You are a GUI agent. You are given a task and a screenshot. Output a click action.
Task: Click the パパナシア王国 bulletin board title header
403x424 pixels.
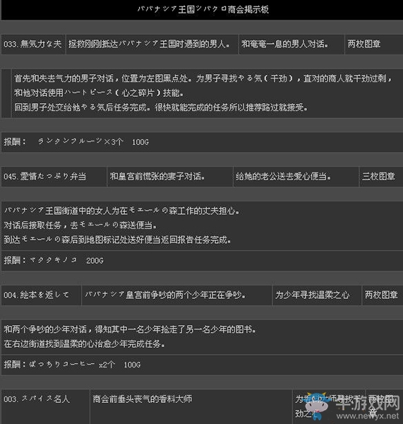coord(202,10)
